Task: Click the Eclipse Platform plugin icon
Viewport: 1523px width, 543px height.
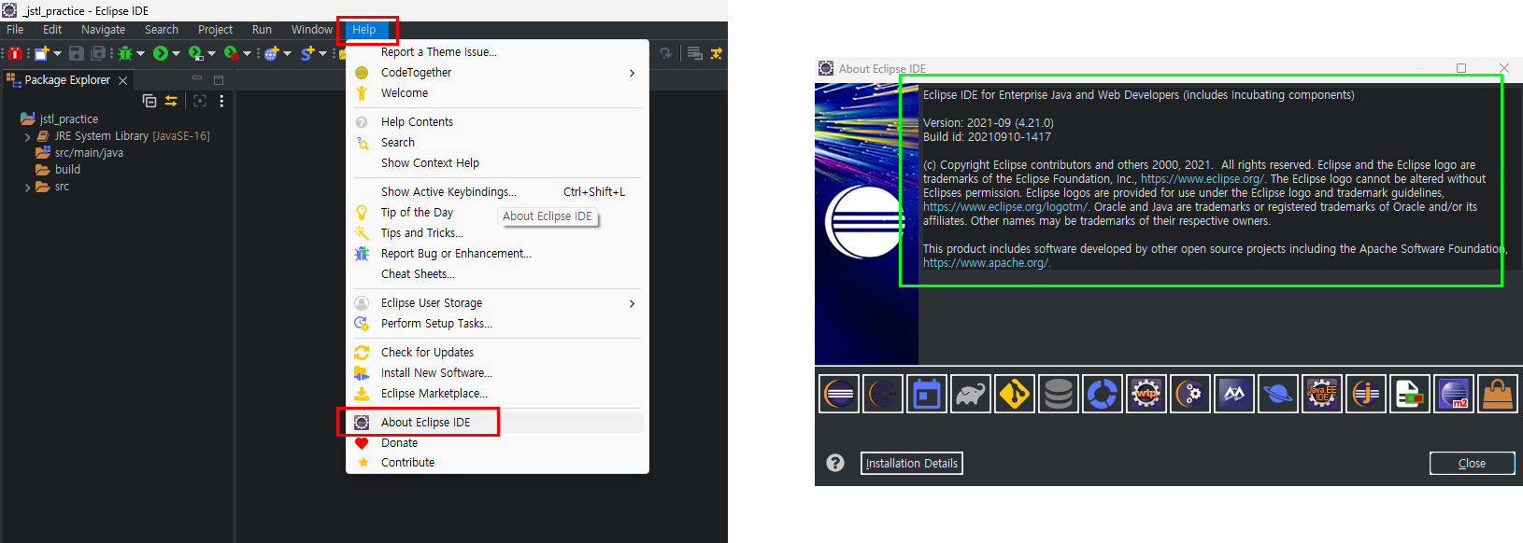Action: [x=838, y=394]
